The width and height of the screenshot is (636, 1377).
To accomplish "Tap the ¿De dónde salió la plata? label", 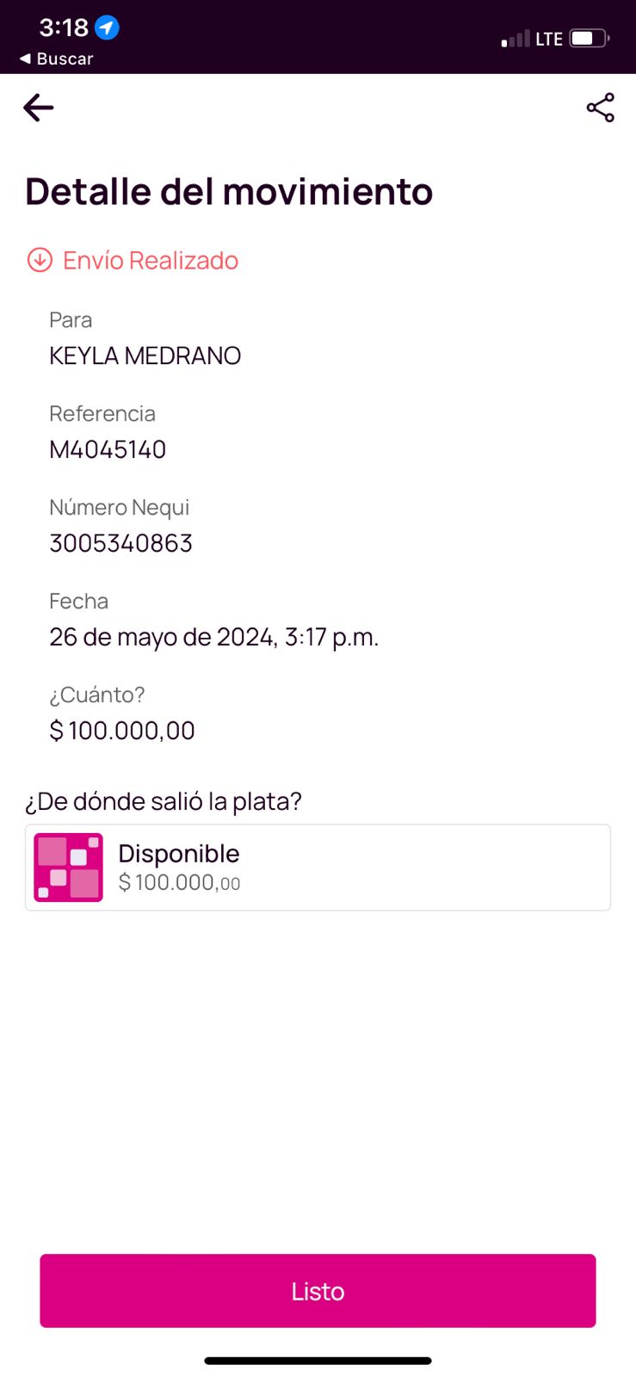I will coord(164,801).
